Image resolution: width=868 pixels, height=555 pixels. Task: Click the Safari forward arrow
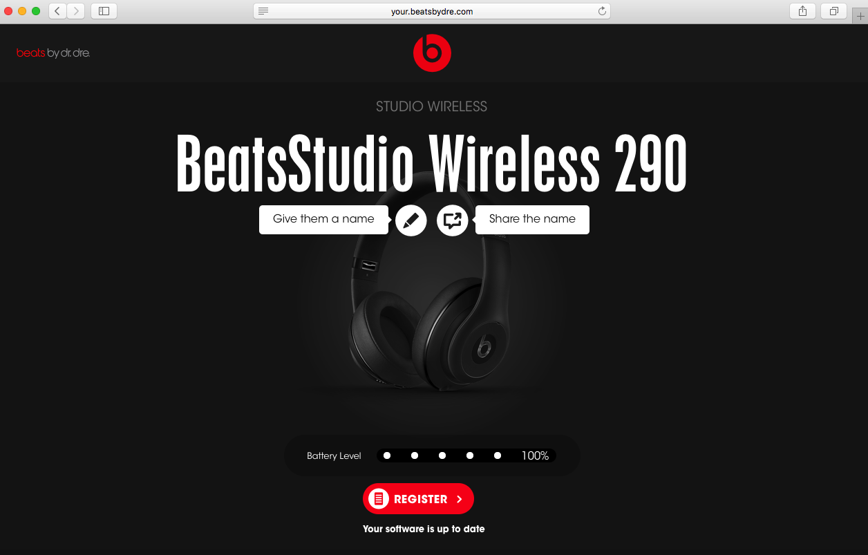click(x=76, y=11)
